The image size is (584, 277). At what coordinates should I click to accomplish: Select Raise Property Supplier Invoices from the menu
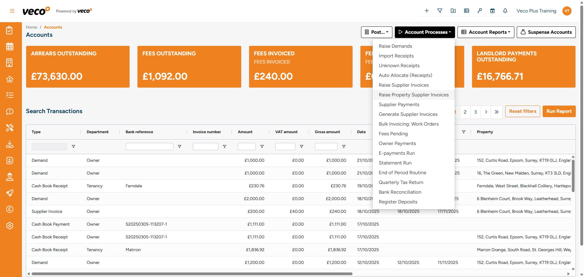tap(413, 95)
